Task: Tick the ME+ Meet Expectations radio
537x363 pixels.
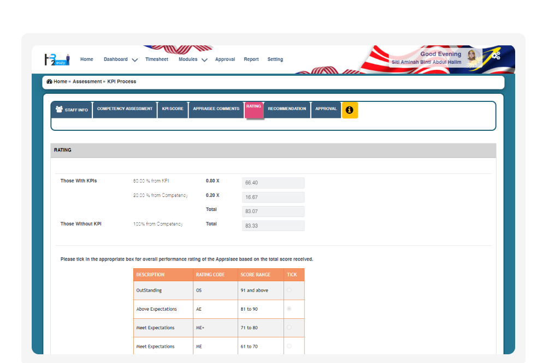Action: [x=289, y=328]
